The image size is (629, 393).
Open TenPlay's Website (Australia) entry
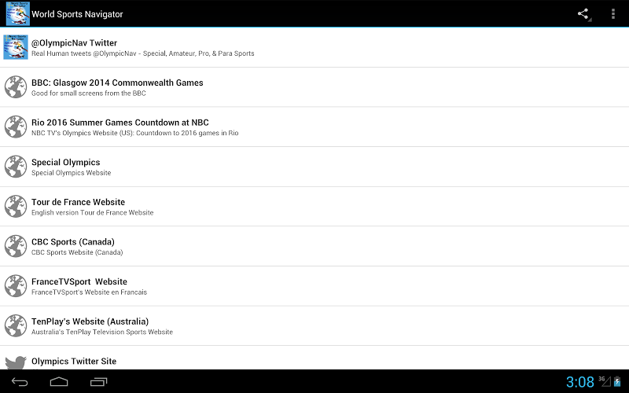(x=314, y=326)
